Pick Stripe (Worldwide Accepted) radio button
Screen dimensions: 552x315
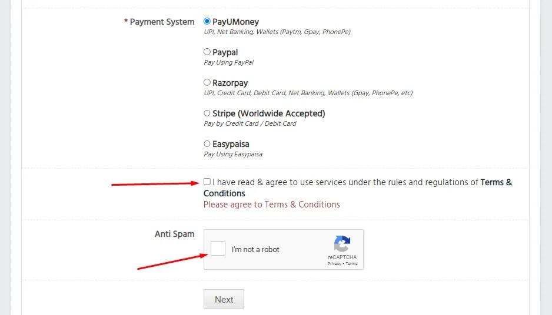click(207, 113)
